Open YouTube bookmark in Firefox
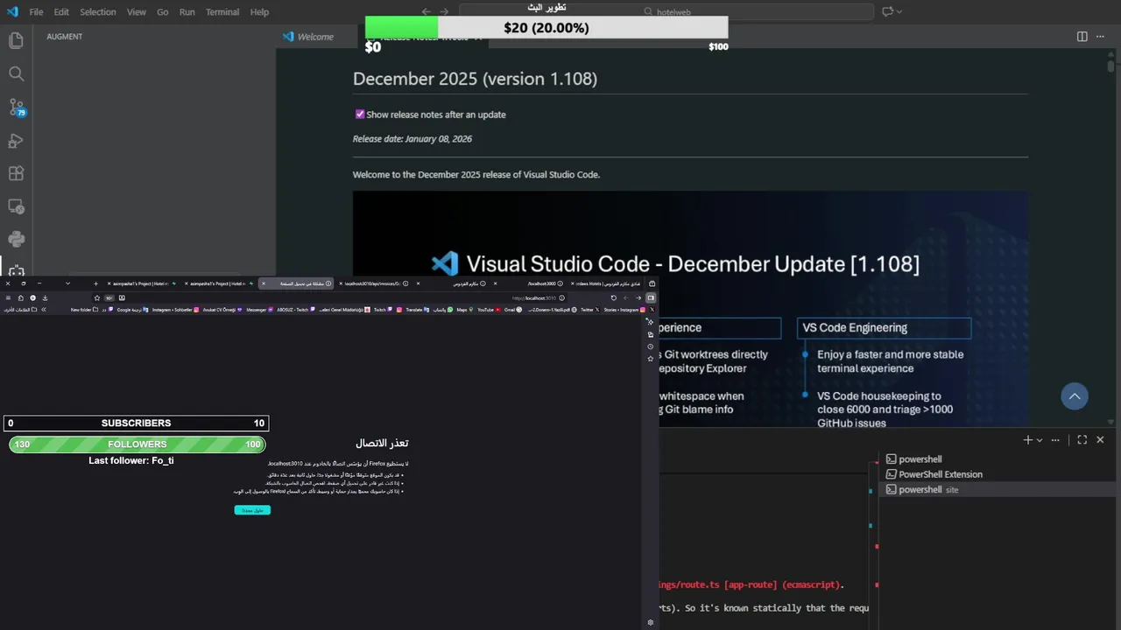 (x=490, y=309)
